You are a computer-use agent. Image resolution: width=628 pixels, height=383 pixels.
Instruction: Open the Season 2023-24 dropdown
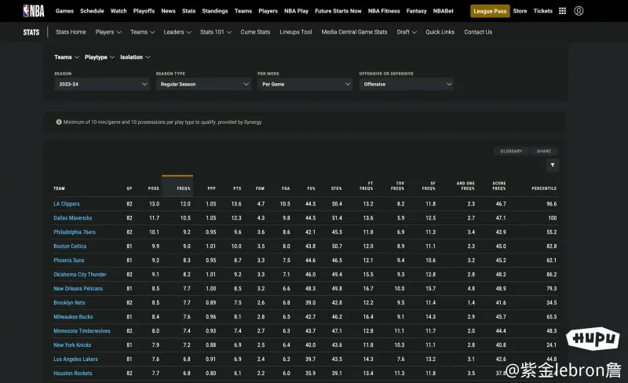click(x=102, y=84)
